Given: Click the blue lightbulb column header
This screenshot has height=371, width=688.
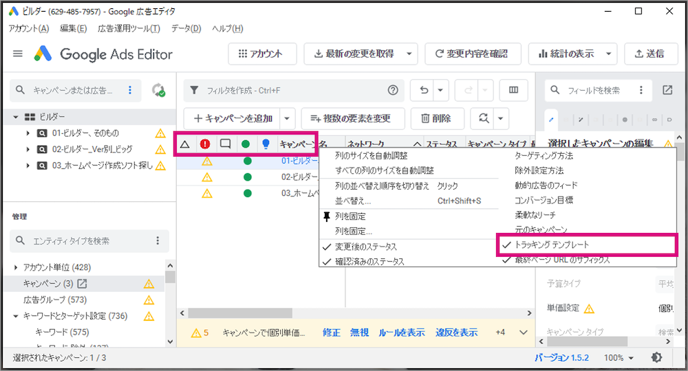Looking at the screenshot, I should click(266, 144).
